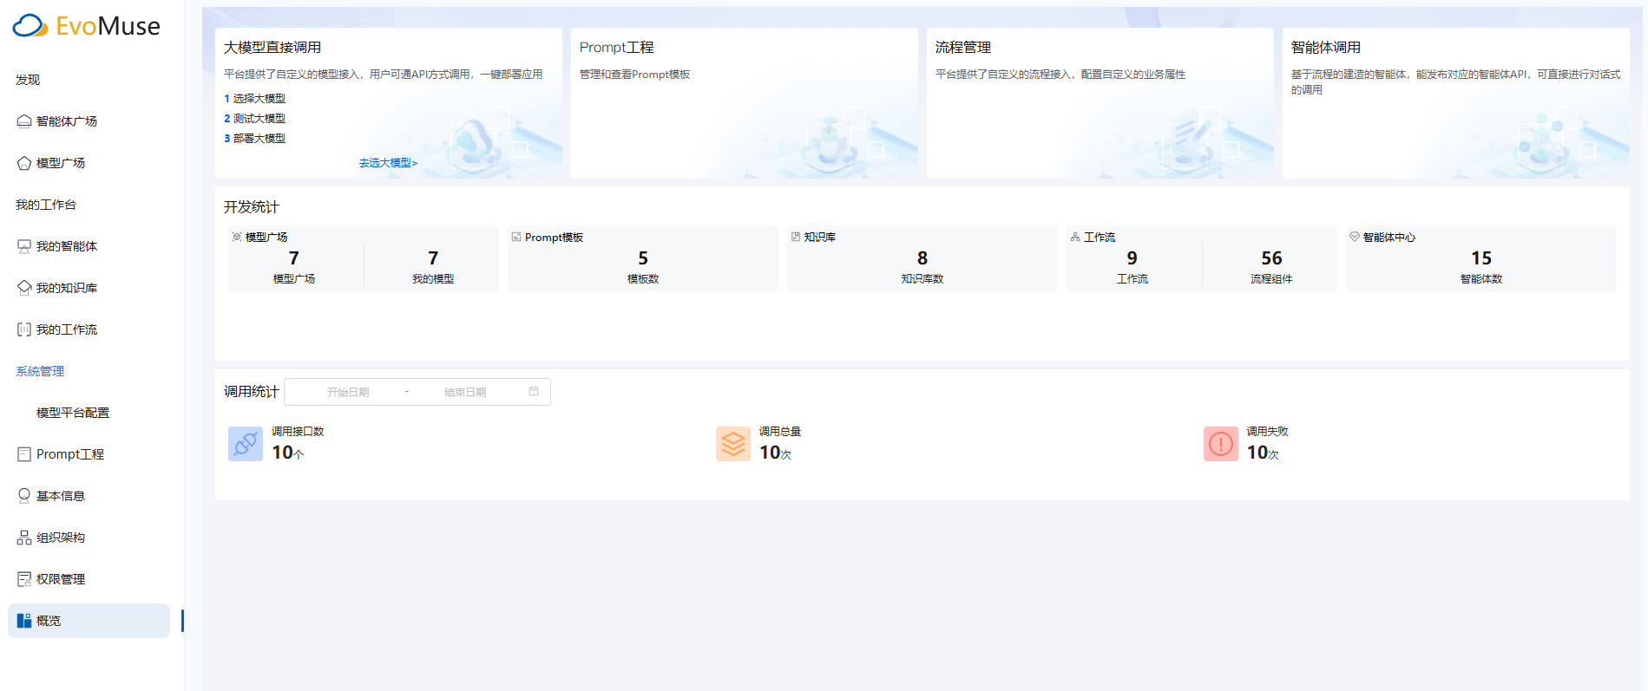Viewport: 1648px width, 691px height.
Task: Click the 智能体数 count 15
Action: [x=1481, y=258]
